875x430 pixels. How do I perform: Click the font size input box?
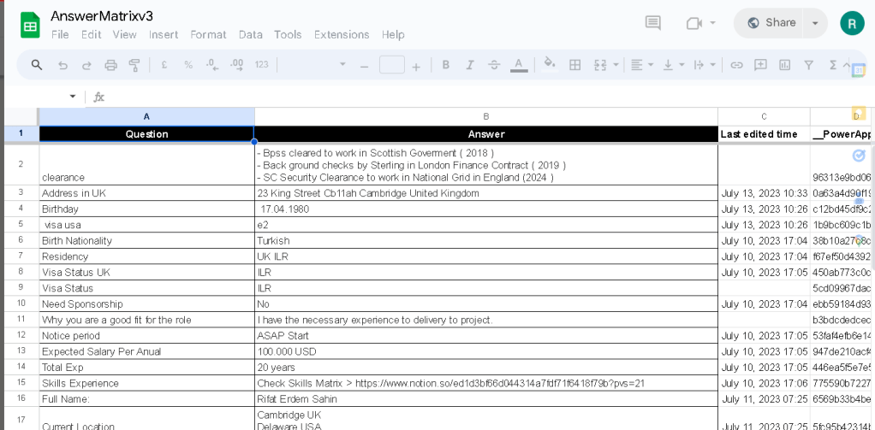point(392,65)
